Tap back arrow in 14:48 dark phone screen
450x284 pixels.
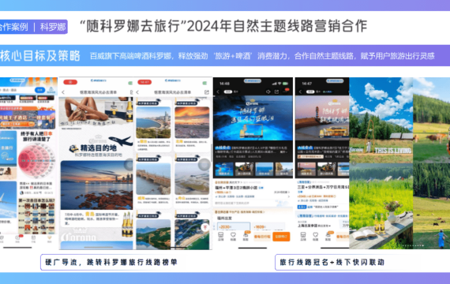tap(218, 92)
